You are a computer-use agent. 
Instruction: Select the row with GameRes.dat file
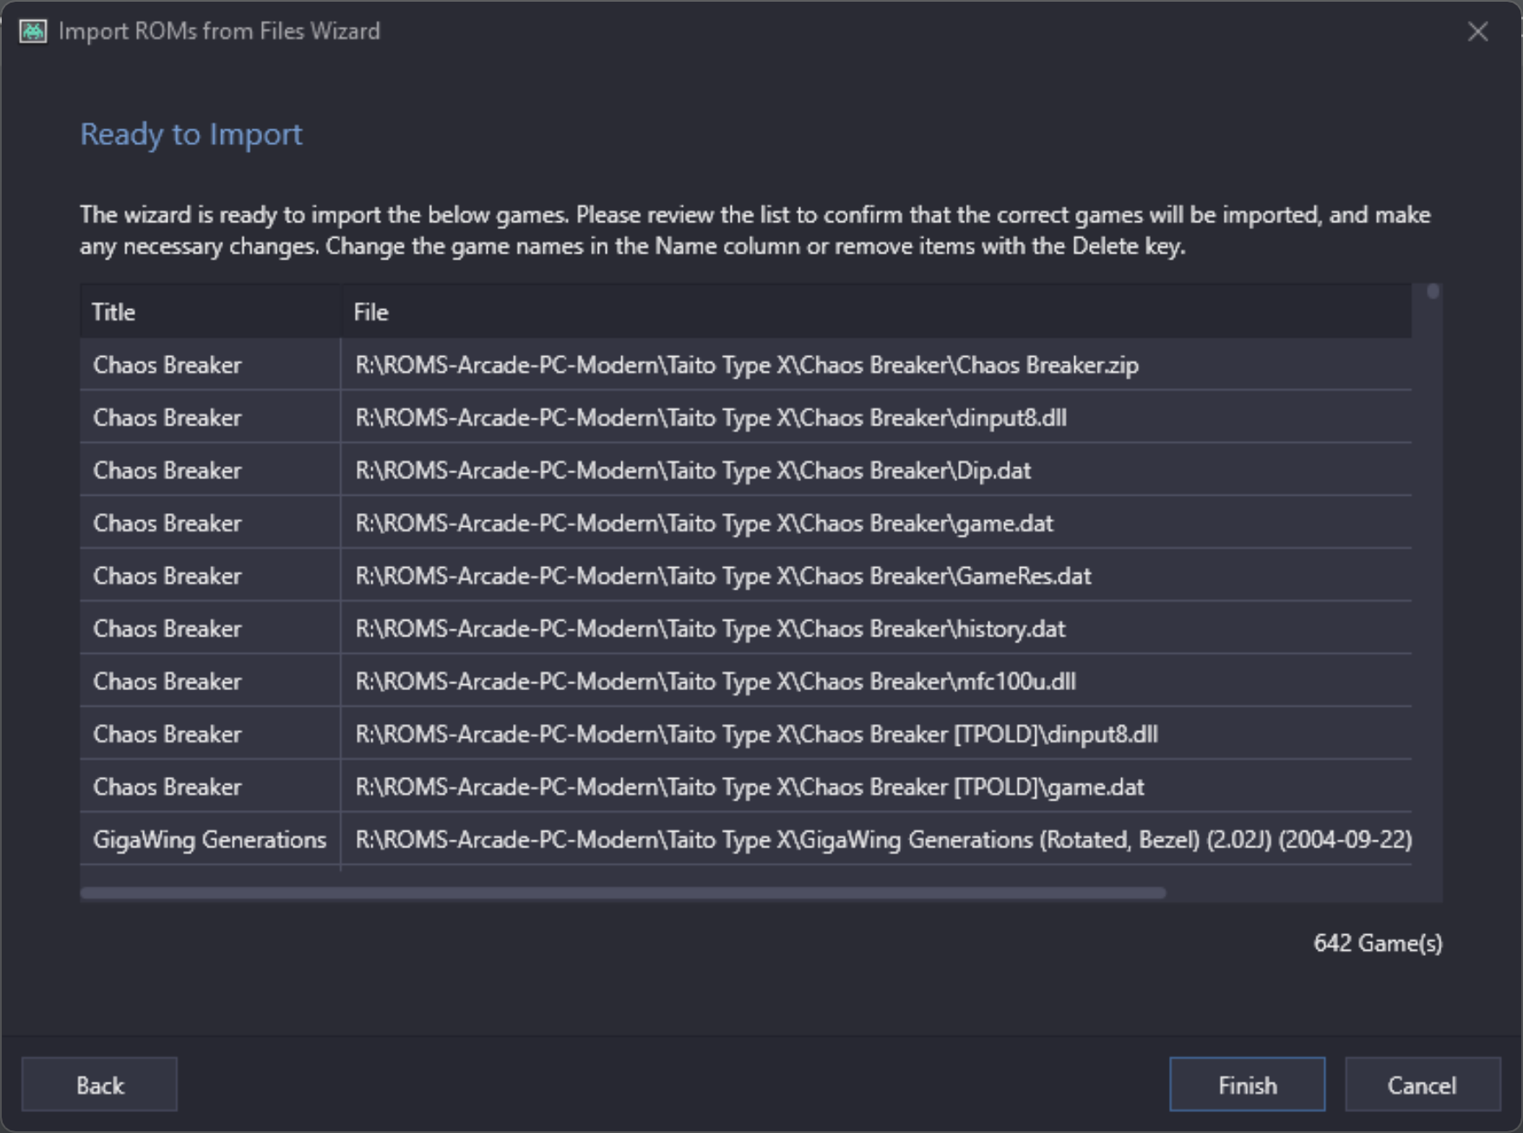click(x=722, y=576)
